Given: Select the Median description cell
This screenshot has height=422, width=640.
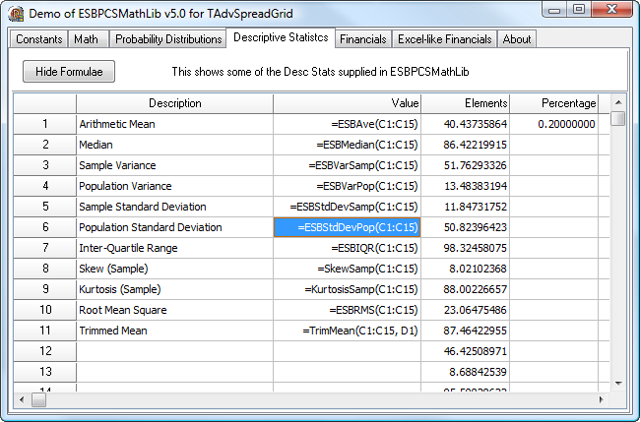Looking at the screenshot, I should tap(174, 145).
